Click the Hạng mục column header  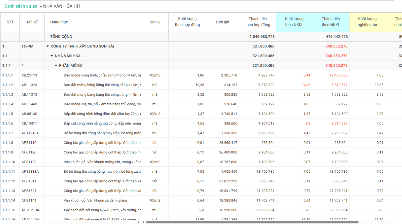pos(59,22)
